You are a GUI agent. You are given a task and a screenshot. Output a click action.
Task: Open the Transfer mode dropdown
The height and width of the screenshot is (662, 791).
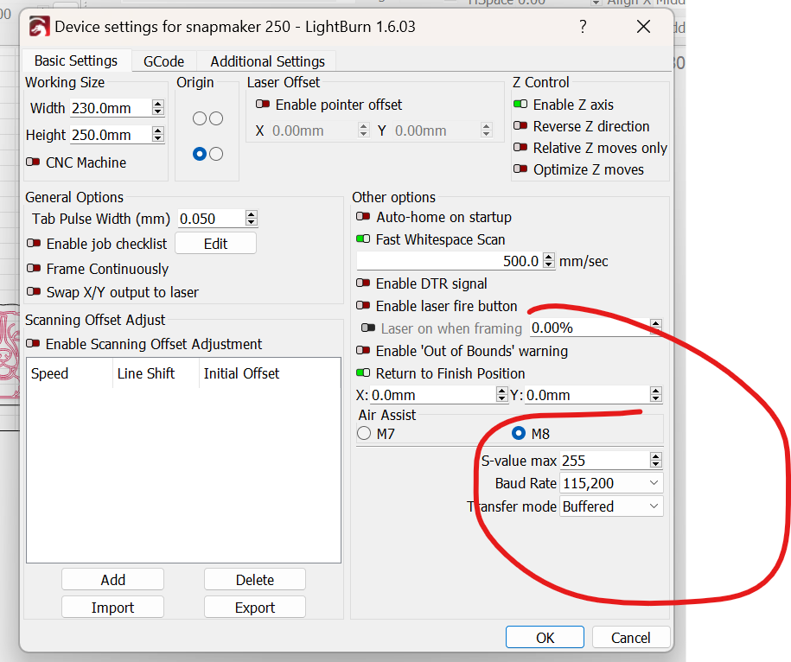click(611, 506)
